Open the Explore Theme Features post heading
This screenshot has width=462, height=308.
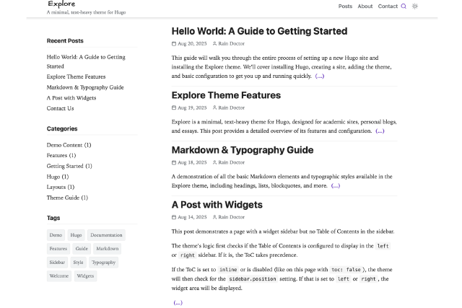tap(226, 95)
